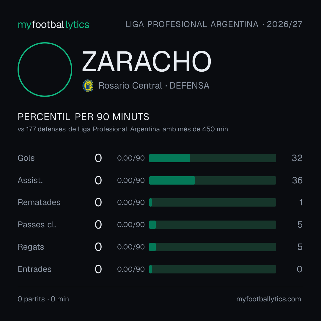Click the Rosario Central club crest icon

[88, 86]
